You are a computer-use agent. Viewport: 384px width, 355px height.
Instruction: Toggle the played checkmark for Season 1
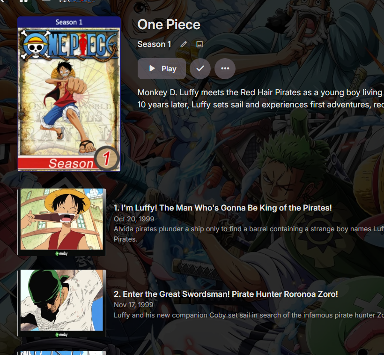200,68
